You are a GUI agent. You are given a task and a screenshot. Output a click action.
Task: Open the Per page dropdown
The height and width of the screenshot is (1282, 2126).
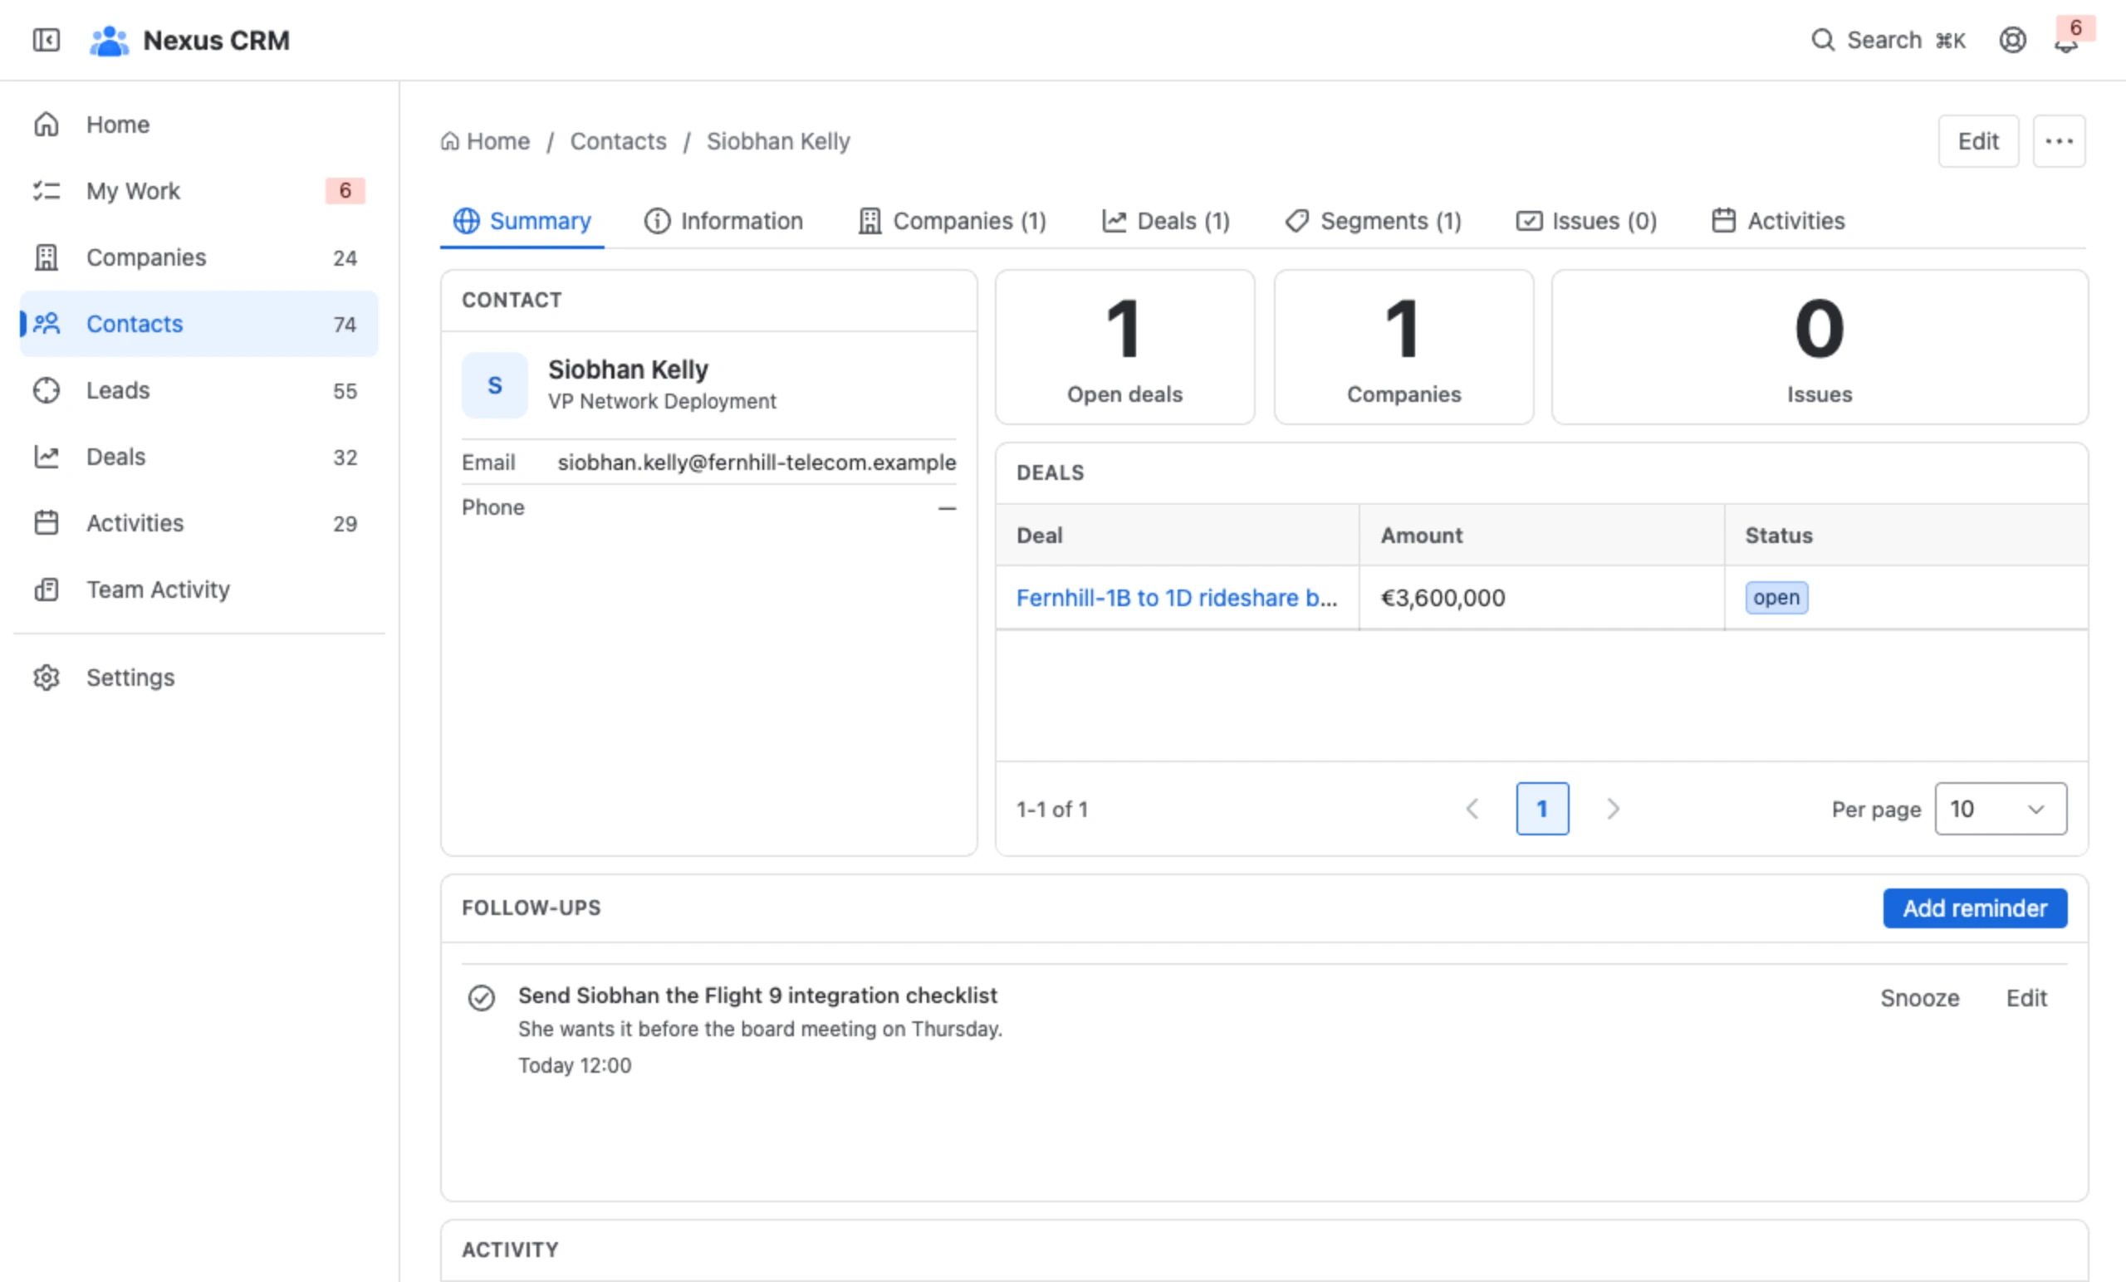[x=2000, y=809]
